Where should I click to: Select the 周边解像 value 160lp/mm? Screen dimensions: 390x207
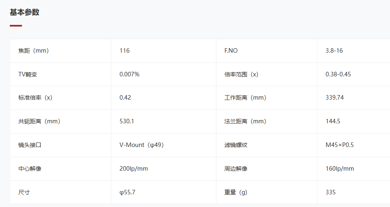pyautogui.click(x=340, y=169)
